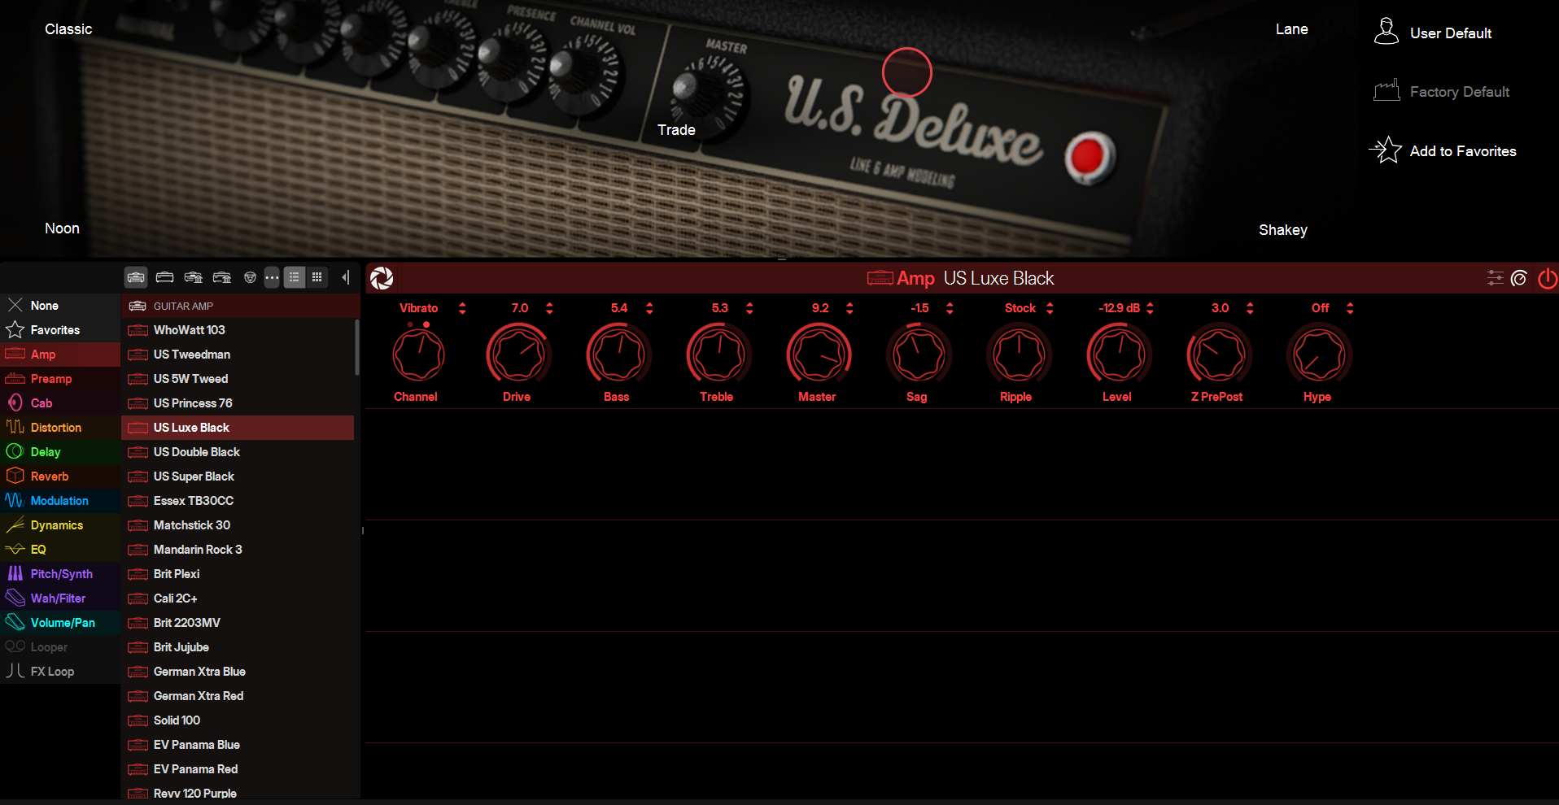Select the Mandarin Rock 3 amp model
The height and width of the screenshot is (805, 1559).
[x=238, y=550]
